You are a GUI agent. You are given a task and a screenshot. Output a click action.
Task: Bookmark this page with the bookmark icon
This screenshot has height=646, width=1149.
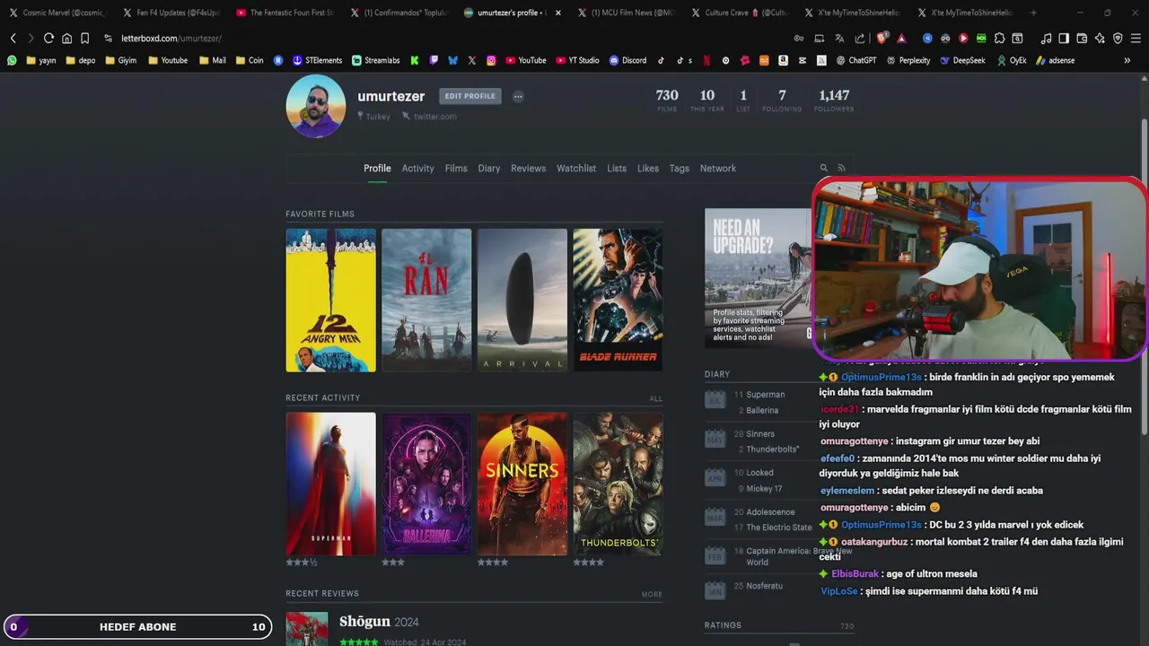coord(84,39)
